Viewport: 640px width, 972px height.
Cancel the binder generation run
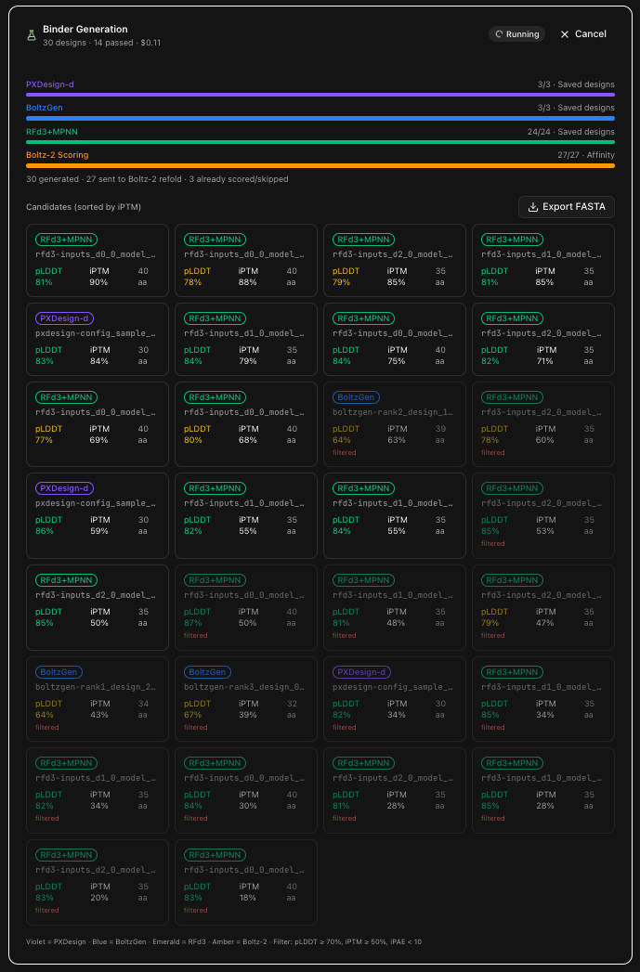coord(583,34)
